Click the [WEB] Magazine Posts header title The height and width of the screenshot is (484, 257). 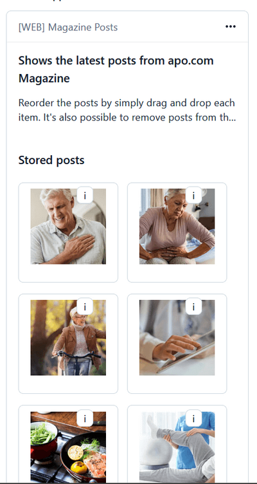pos(68,27)
